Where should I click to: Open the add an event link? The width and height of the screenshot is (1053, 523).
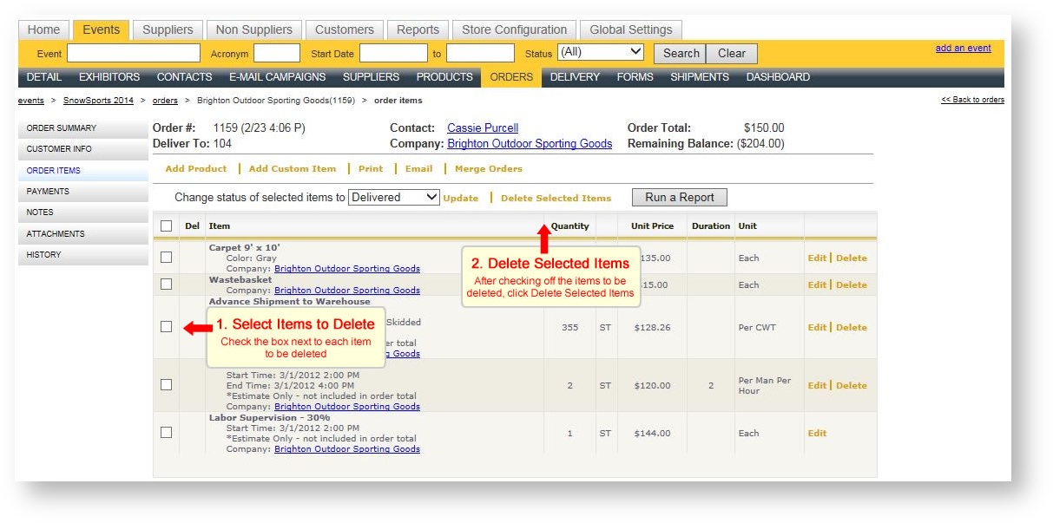[963, 47]
